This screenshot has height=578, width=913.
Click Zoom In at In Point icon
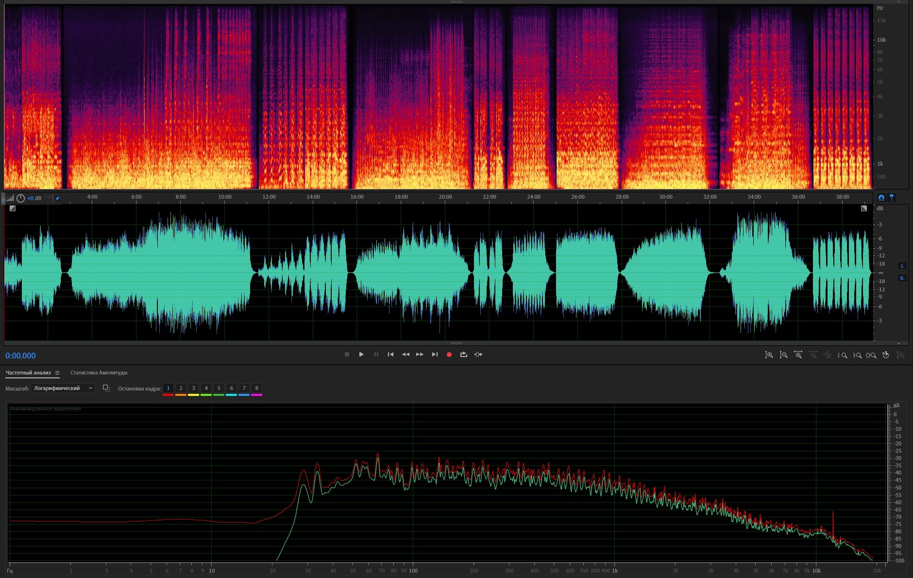[842, 355]
